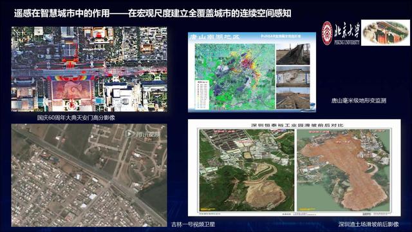Select the campus gate photo beside the logo
The height and width of the screenshot is (232, 412).
coord(386,33)
